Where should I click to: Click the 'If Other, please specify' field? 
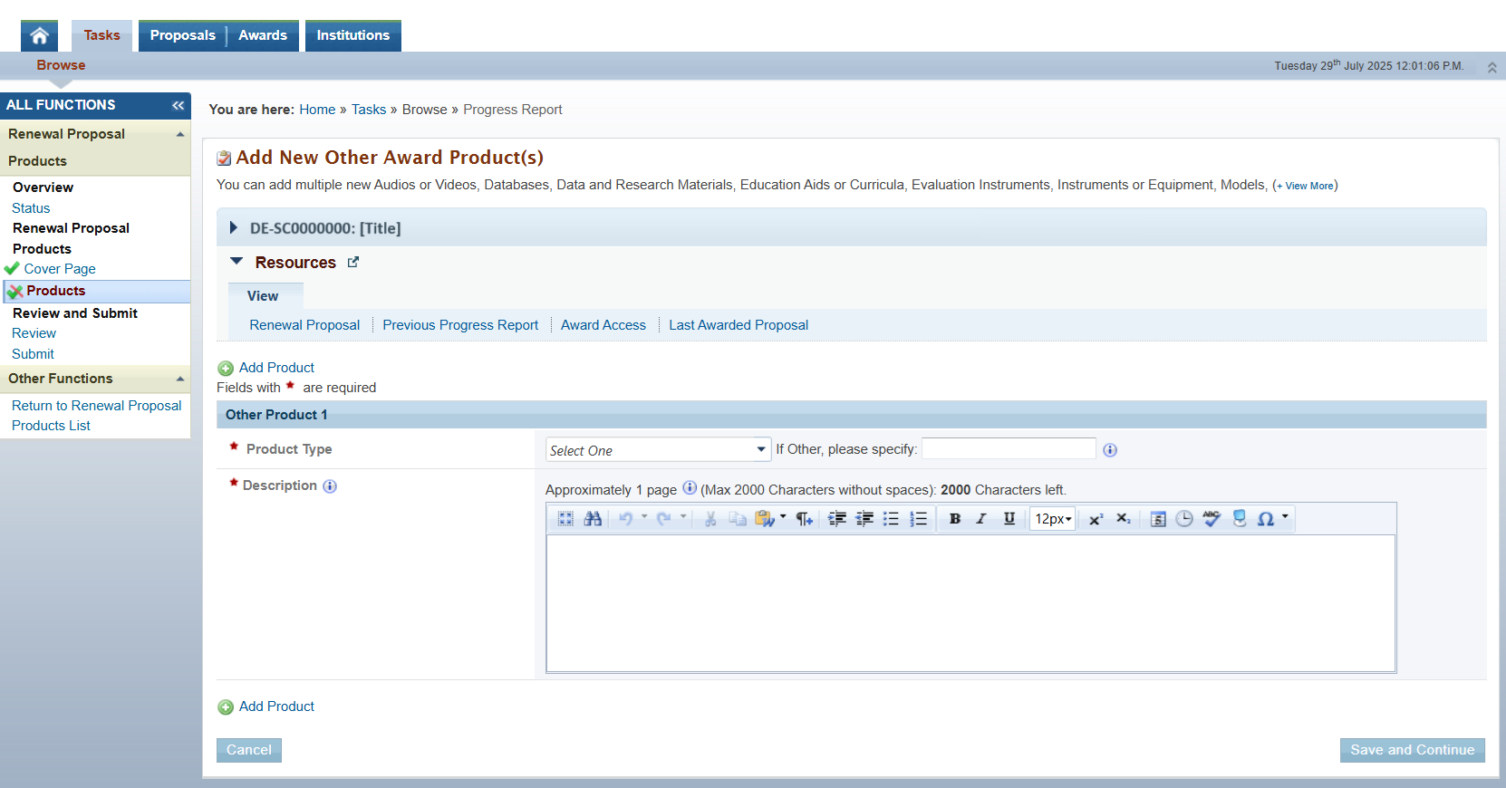pyautogui.click(x=1009, y=449)
